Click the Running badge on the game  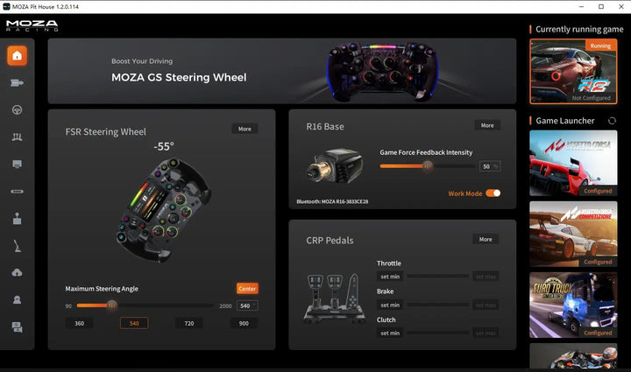point(600,46)
